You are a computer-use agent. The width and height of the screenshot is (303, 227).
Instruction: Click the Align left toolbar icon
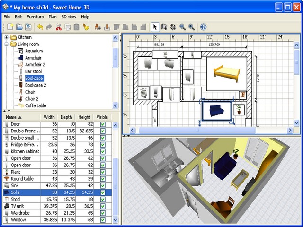(134, 27)
